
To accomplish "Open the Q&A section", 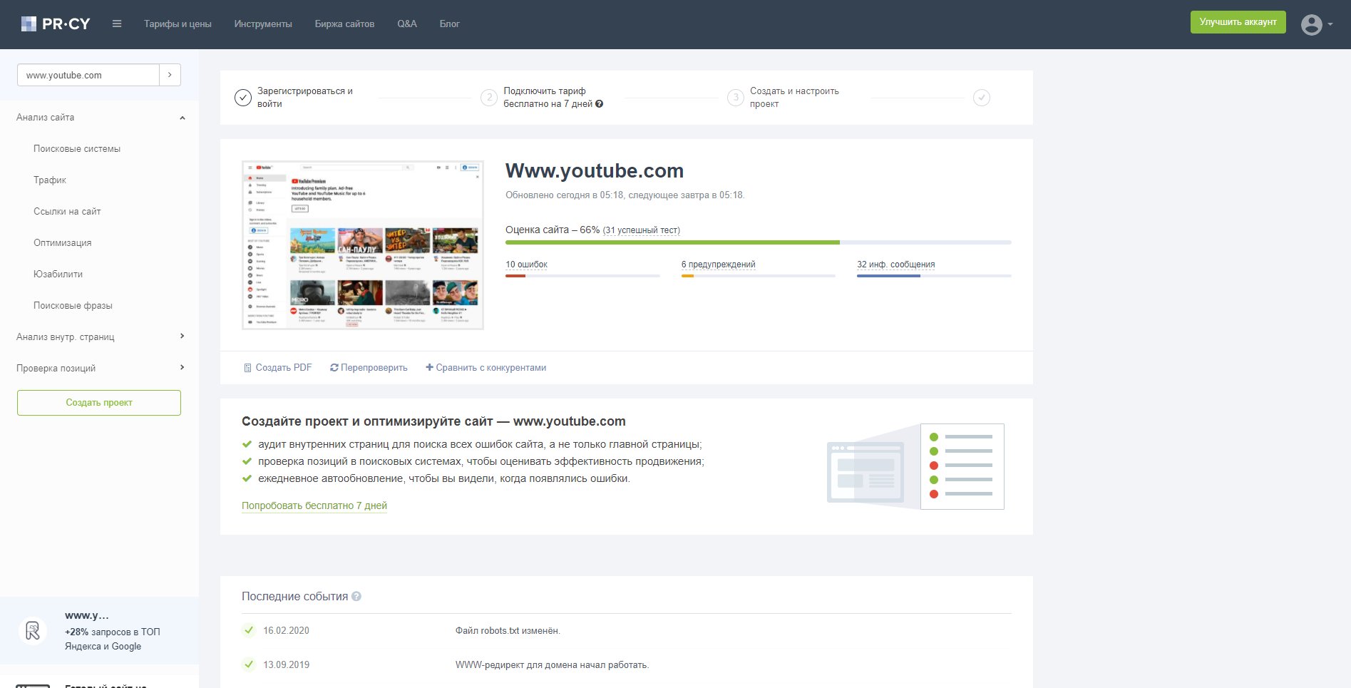I will pos(407,24).
